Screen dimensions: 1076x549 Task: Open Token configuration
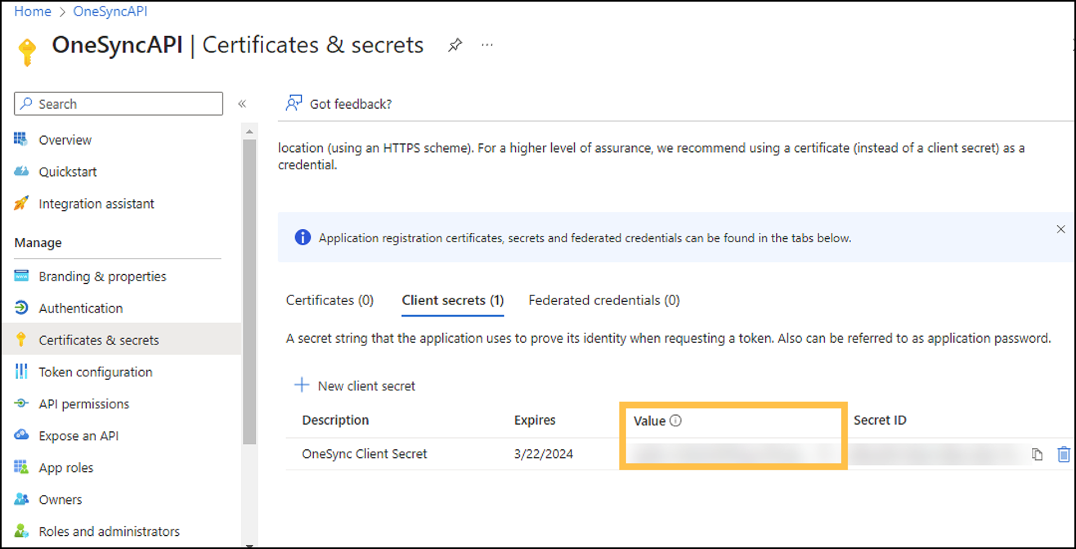click(95, 371)
